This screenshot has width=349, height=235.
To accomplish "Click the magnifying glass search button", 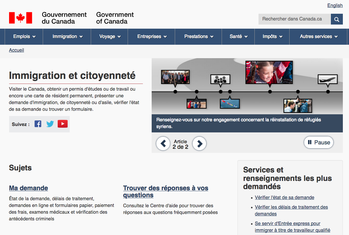I will coord(337,19).
